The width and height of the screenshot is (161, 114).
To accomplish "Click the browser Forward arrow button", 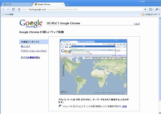I will tap(8, 10).
